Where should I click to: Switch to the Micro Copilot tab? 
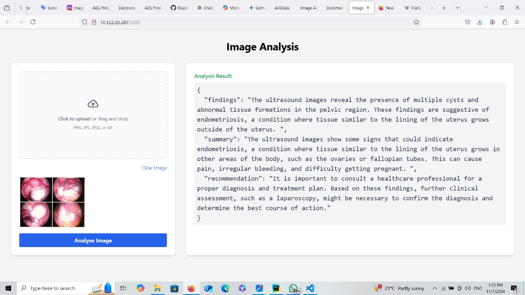(x=231, y=8)
